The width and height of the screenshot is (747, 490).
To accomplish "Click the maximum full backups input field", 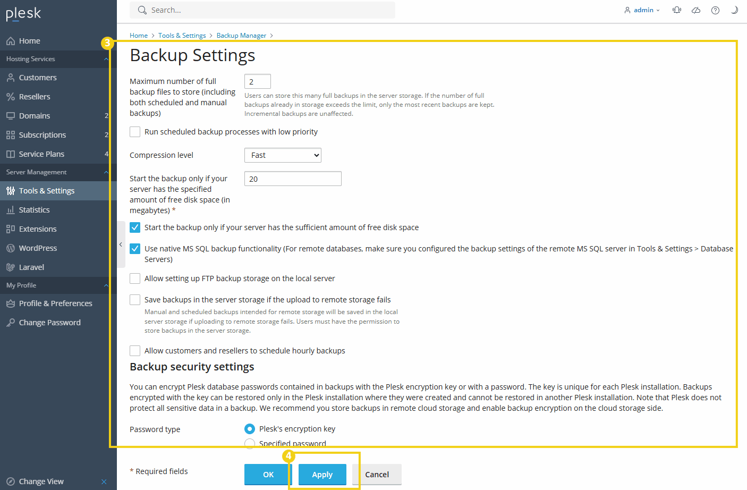I will [x=258, y=81].
